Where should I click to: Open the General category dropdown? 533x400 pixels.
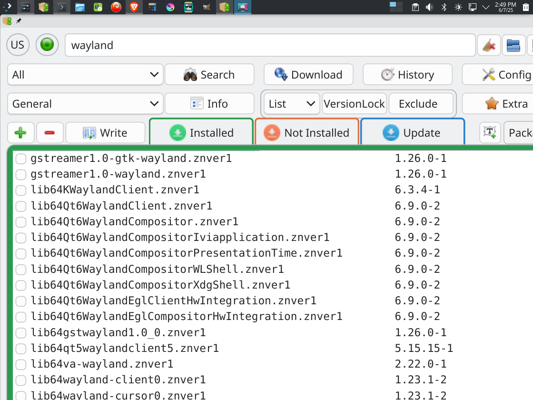85,104
